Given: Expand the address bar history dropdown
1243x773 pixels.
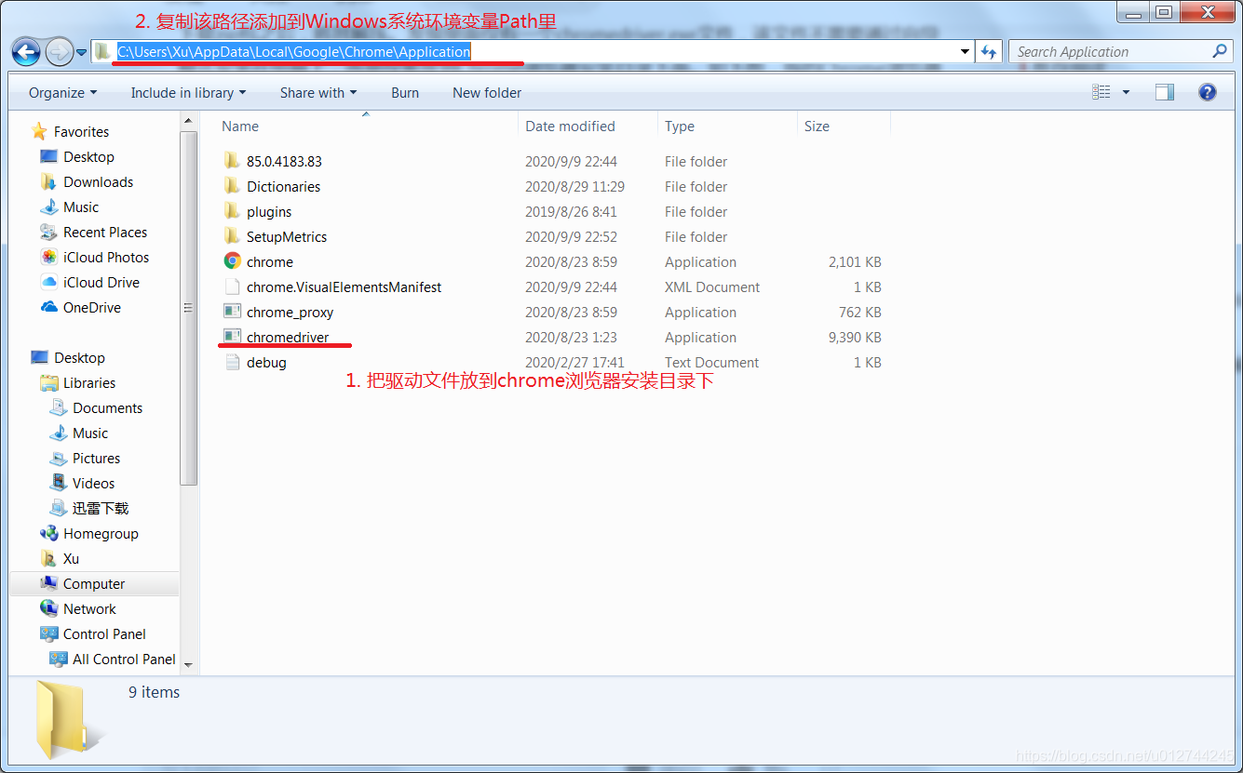Looking at the screenshot, I should pyautogui.click(x=965, y=52).
